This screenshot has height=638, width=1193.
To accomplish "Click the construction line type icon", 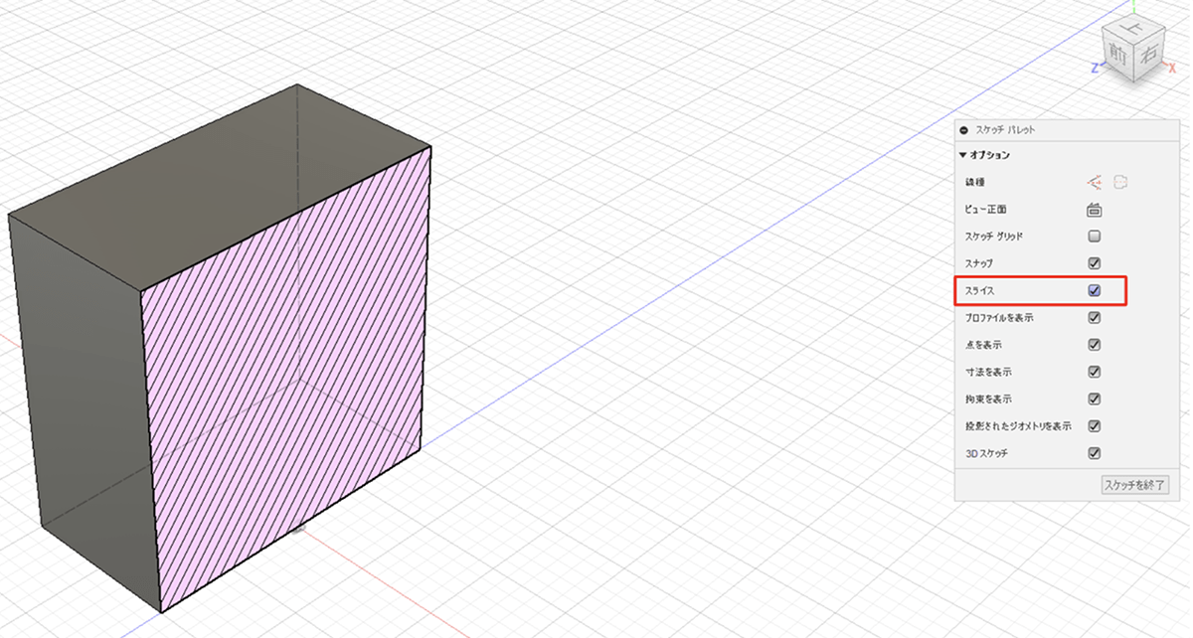I will [1095, 183].
